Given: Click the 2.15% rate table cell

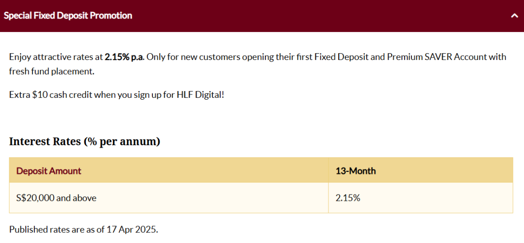Looking at the screenshot, I should pos(421,198).
